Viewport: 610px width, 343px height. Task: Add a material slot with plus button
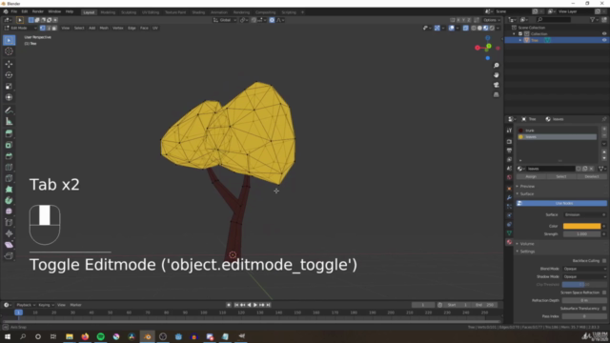[x=604, y=130]
